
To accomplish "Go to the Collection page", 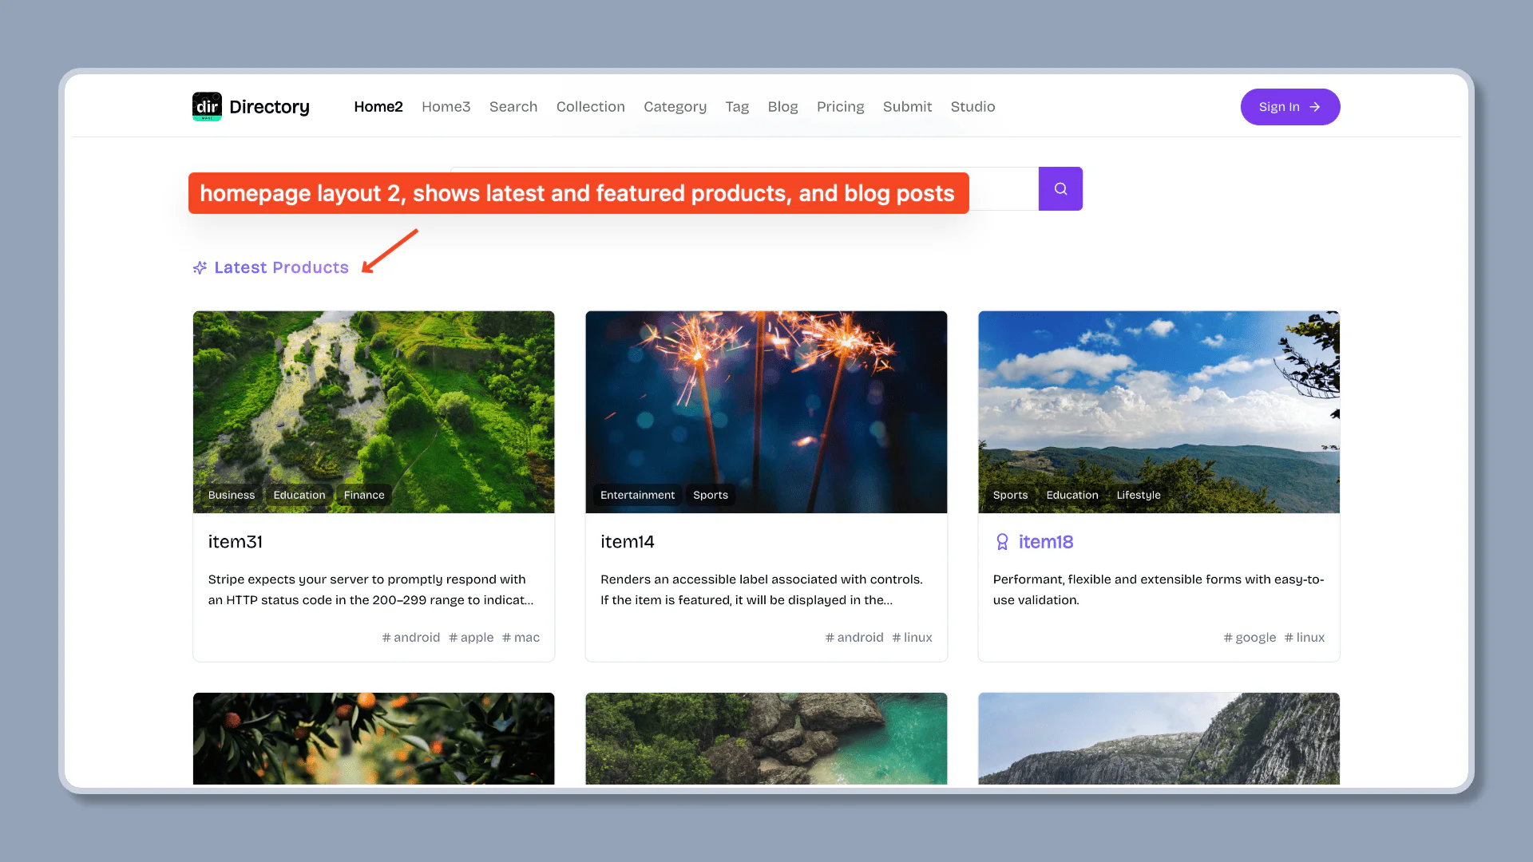I will click(x=590, y=106).
